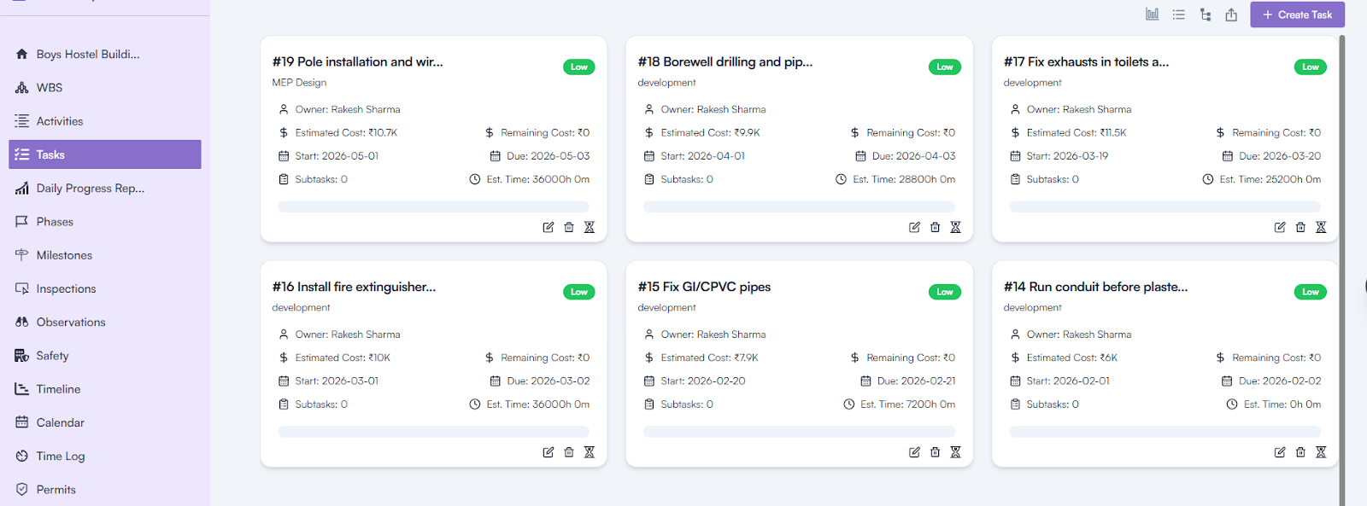Click the export share icon
The width and height of the screenshot is (1367, 506).
(1231, 15)
